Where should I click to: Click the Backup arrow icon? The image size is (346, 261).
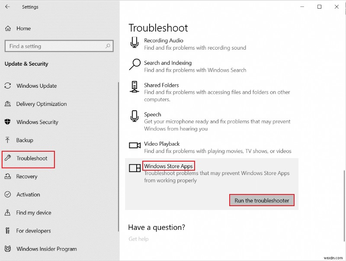pyautogui.click(x=7, y=140)
